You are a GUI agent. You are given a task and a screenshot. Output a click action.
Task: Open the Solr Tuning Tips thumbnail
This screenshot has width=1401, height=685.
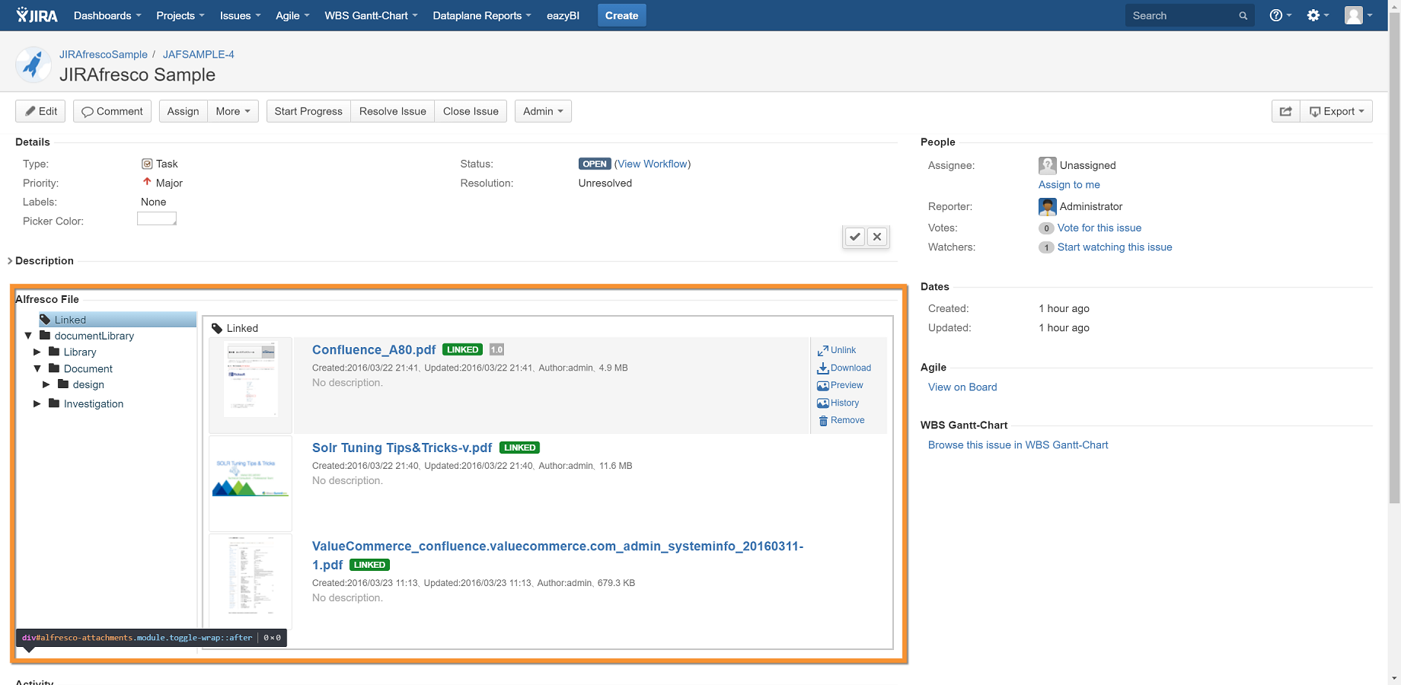click(251, 483)
